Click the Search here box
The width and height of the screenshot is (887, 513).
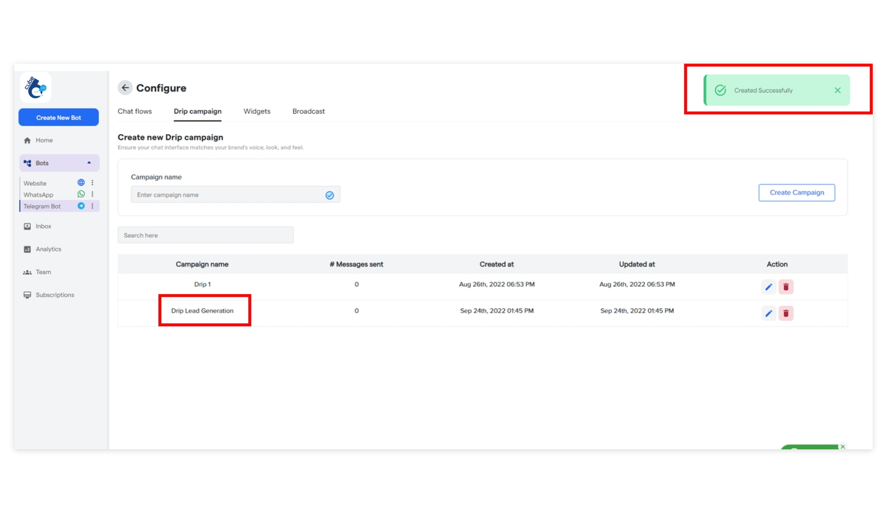[x=205, y=235]
